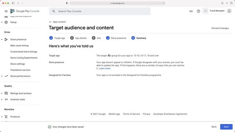The height and width of the screenshot is (132, 235).
Task: Click the Designed for Families label
Action: pos(60,75)
